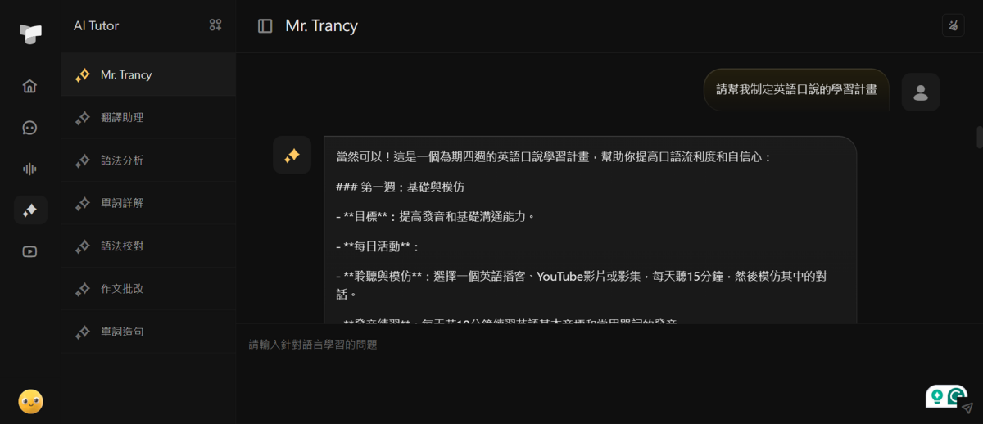Click the Mr. Trancy chat header title
Viewport: 983px width, 424px height.
click(x=321, y=25)
